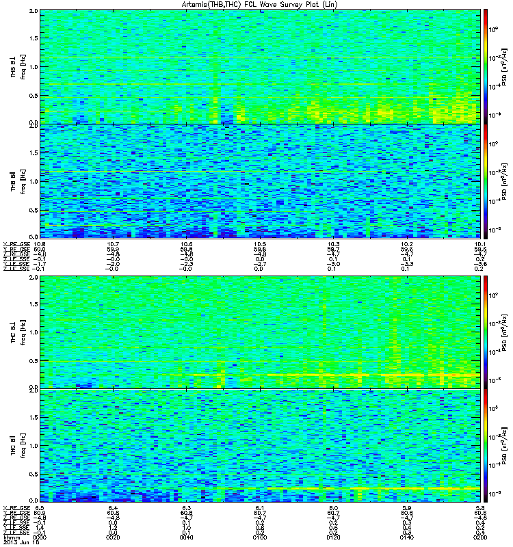The height and width of the screenshot is (547, 513).
Task: Click the THC X_RE_GSE value '6.5'
Action: (x=40, y=508)
